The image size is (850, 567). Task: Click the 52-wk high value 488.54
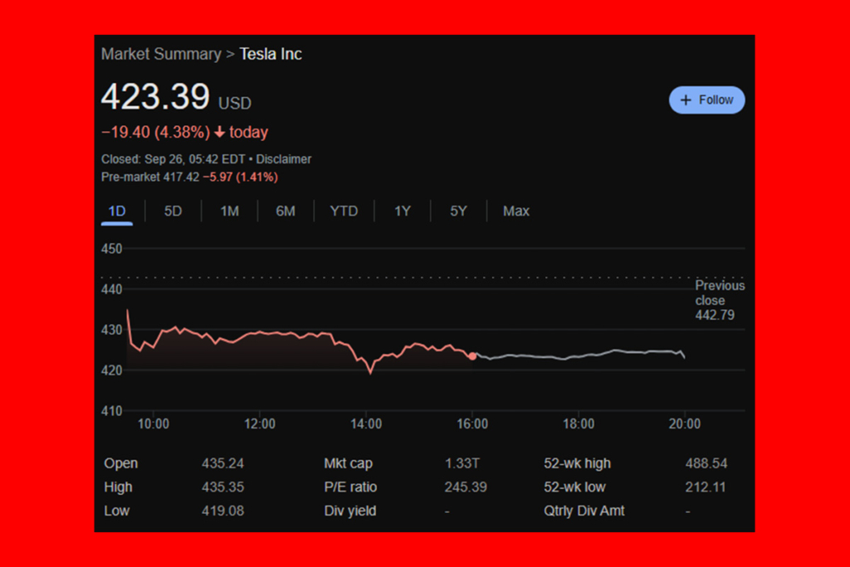[705, 463]
